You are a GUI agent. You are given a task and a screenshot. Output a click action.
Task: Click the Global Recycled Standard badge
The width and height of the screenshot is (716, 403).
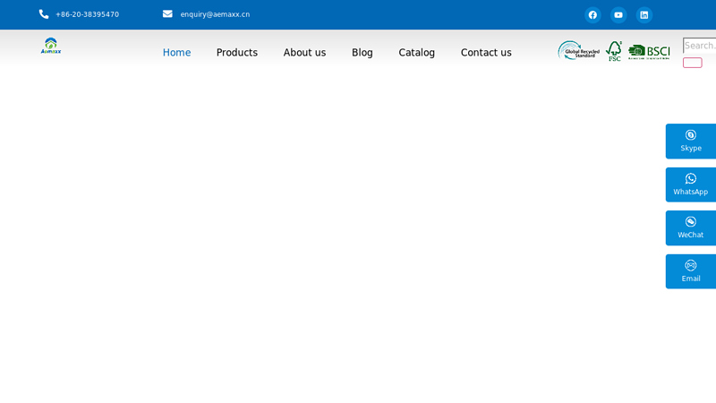[578, 50]
